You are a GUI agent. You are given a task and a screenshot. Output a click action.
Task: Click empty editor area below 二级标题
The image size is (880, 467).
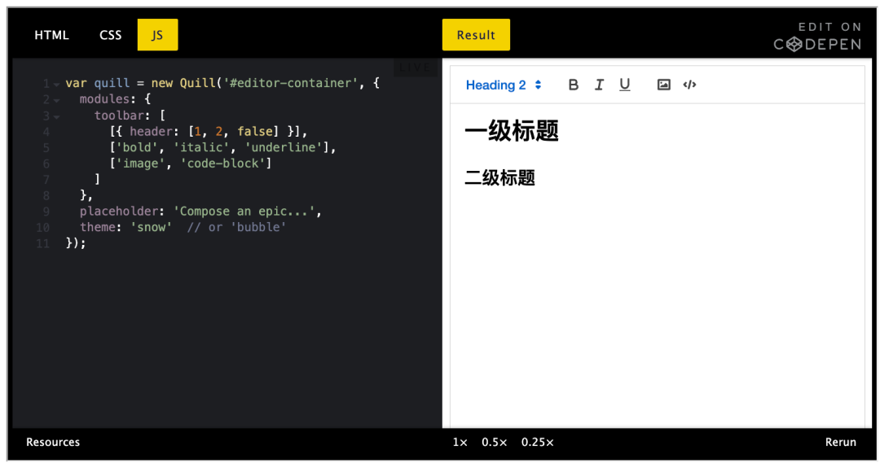657,308
